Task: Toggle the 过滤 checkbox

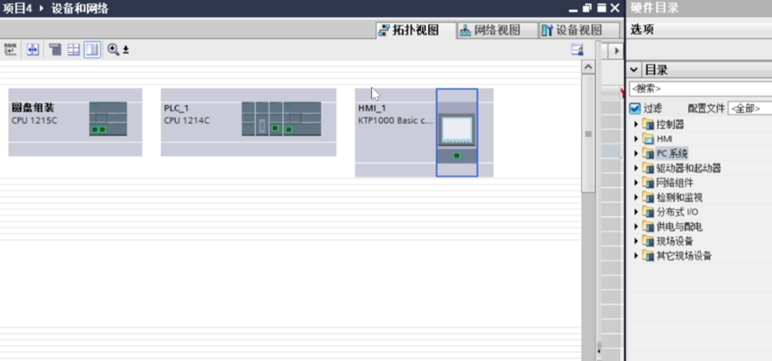Action: coord(635,109)
